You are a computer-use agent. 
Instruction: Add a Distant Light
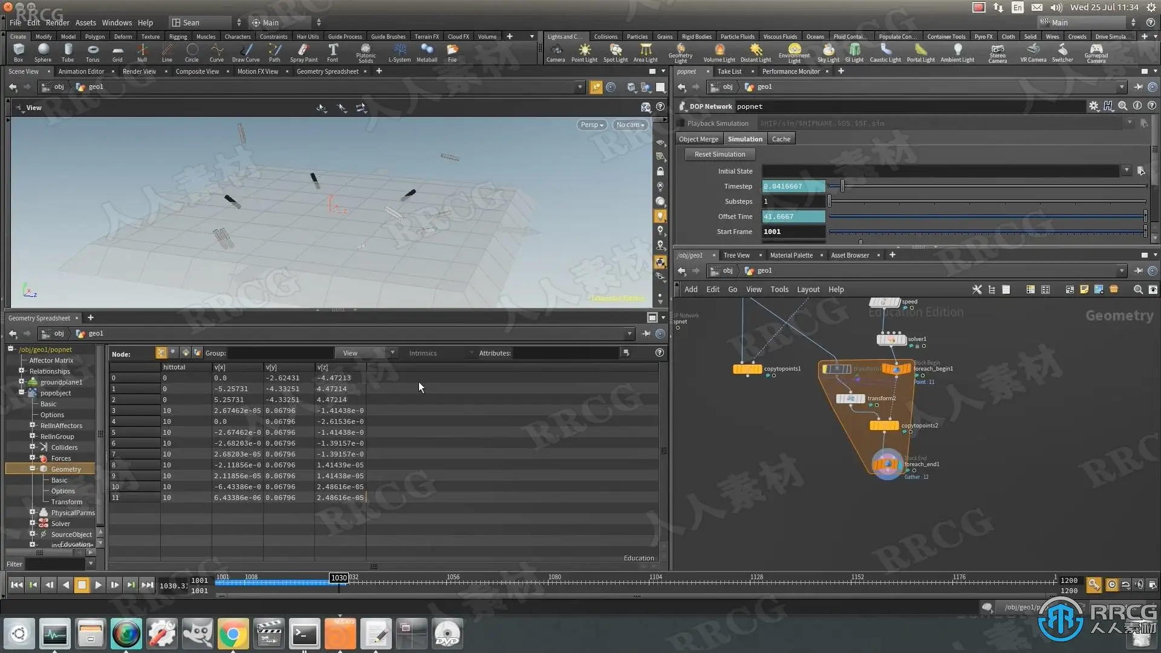pos(756,53)
